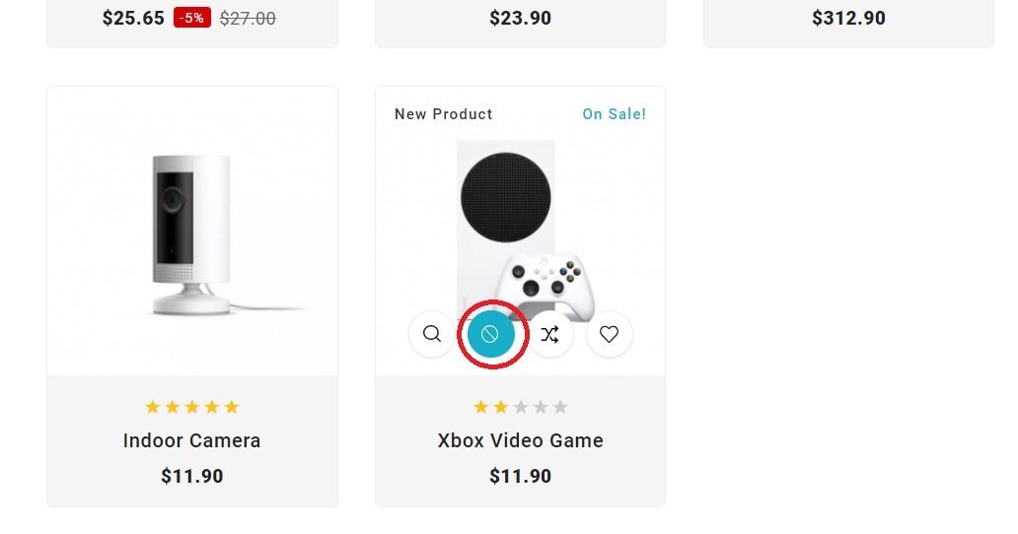Click the last gray star under Xbox Video Game
The image size is (1018, 534).
click(x=560, y=407)
